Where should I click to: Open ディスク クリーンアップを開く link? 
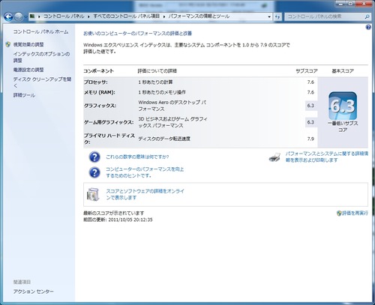[42, 82]
